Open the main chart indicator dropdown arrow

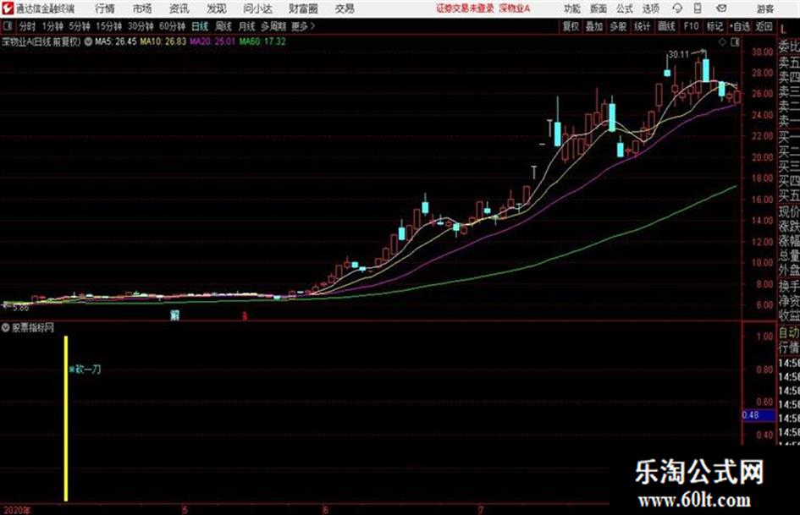click(88, 41)
